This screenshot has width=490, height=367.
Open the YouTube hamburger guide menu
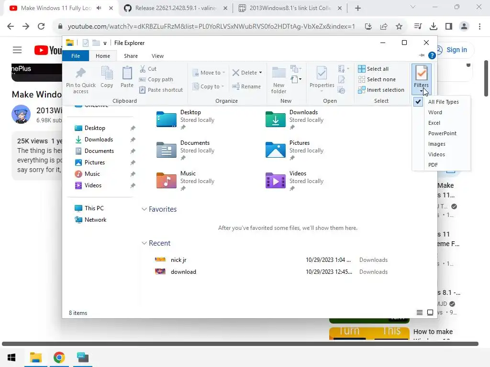17,50
